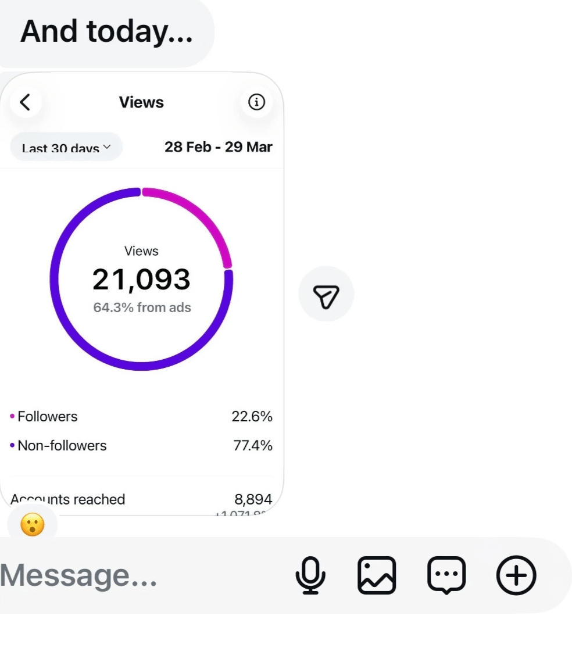The height and width of the screenshot is (662, 572).
Task: Tap the plus circle icon
Action: tap(516, 575)
